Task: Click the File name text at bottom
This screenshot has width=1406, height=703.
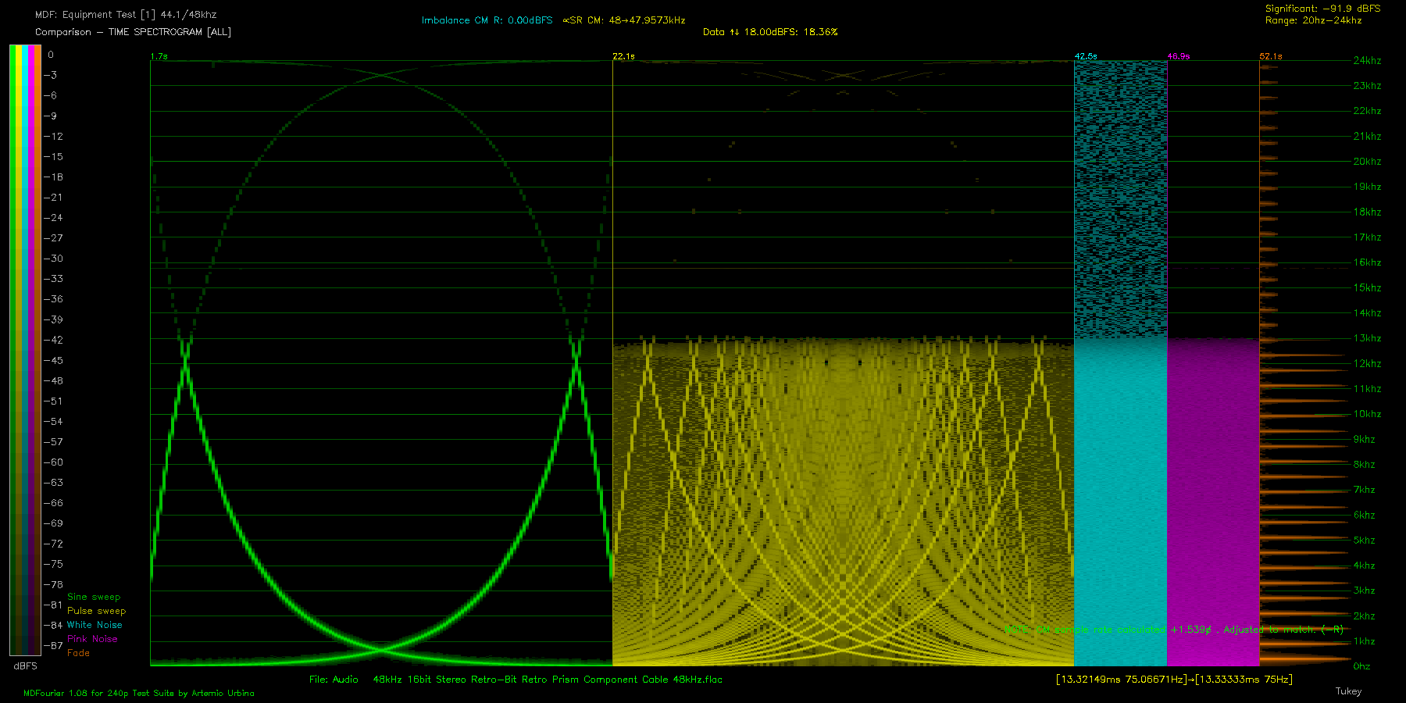Action: [x=516, y=680]
